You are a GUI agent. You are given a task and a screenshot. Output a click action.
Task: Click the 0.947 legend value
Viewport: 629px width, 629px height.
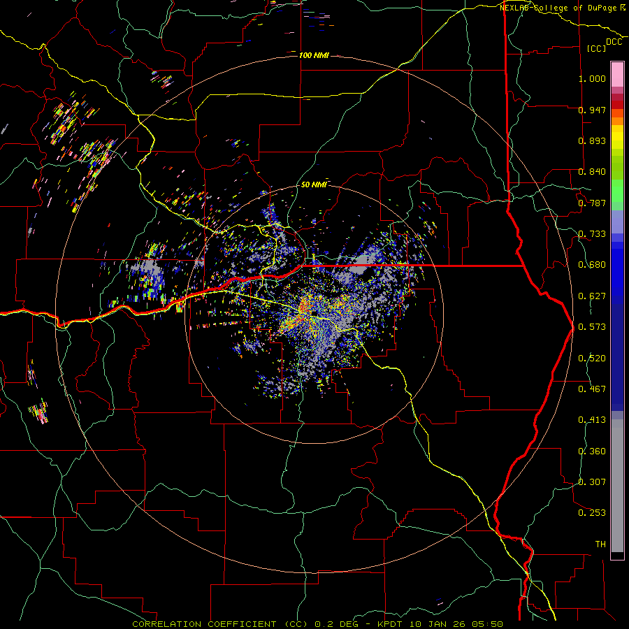click(592, 110)
